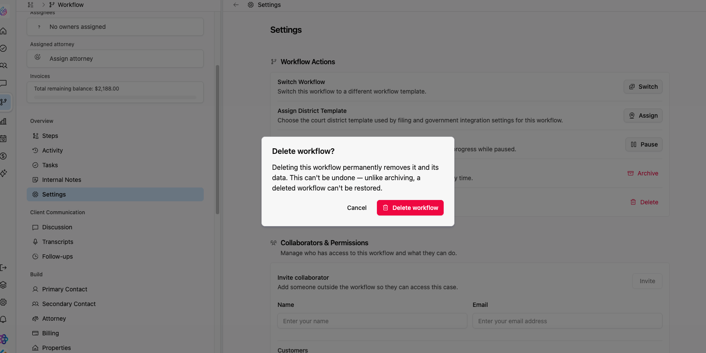Open the calendar icon in left rail
This screenshot has width=706, height=353.
click(3, 138)
